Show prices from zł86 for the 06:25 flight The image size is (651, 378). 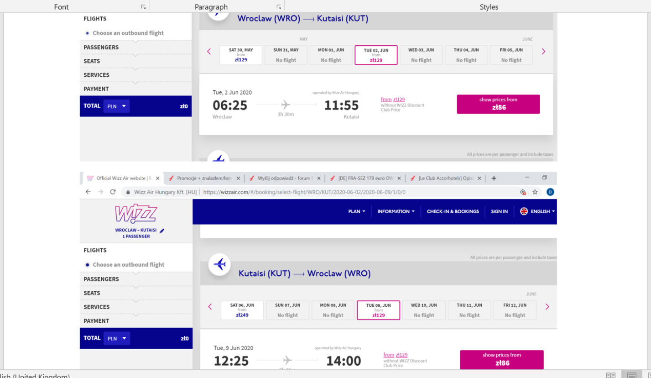tap(498, 104)
